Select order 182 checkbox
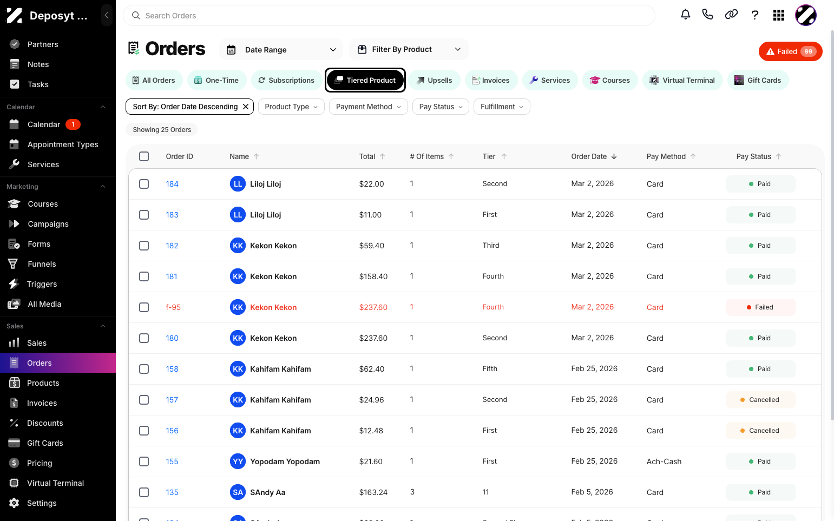 [x=144, y=246]
